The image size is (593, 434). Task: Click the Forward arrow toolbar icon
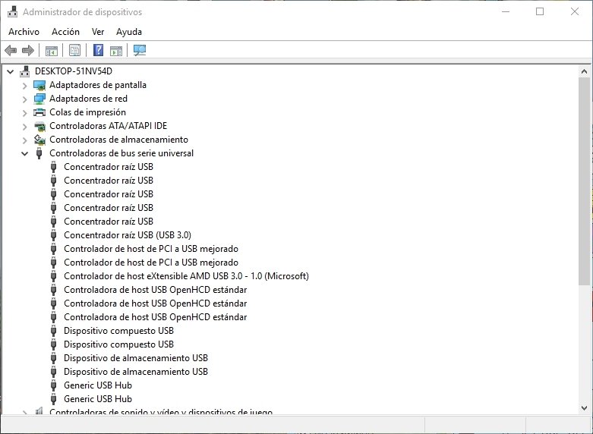[28, 50]
